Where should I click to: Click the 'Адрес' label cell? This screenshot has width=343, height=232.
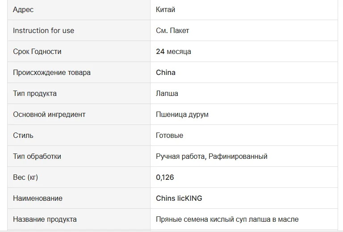(23, 9)
